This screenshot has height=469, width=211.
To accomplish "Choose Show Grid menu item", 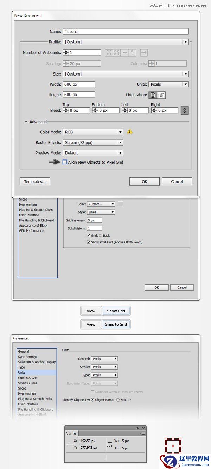I will (x=116, y=311).
